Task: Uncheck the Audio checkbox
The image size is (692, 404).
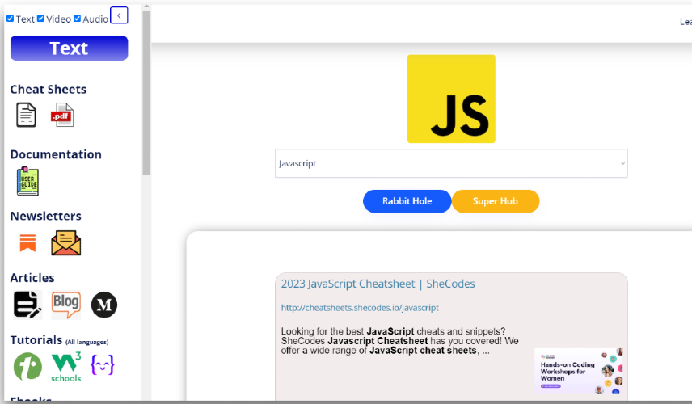Action: [x=78, y=19]
